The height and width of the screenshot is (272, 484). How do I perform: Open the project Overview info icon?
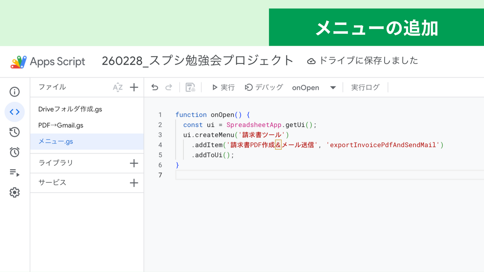(x=15, y=92)
